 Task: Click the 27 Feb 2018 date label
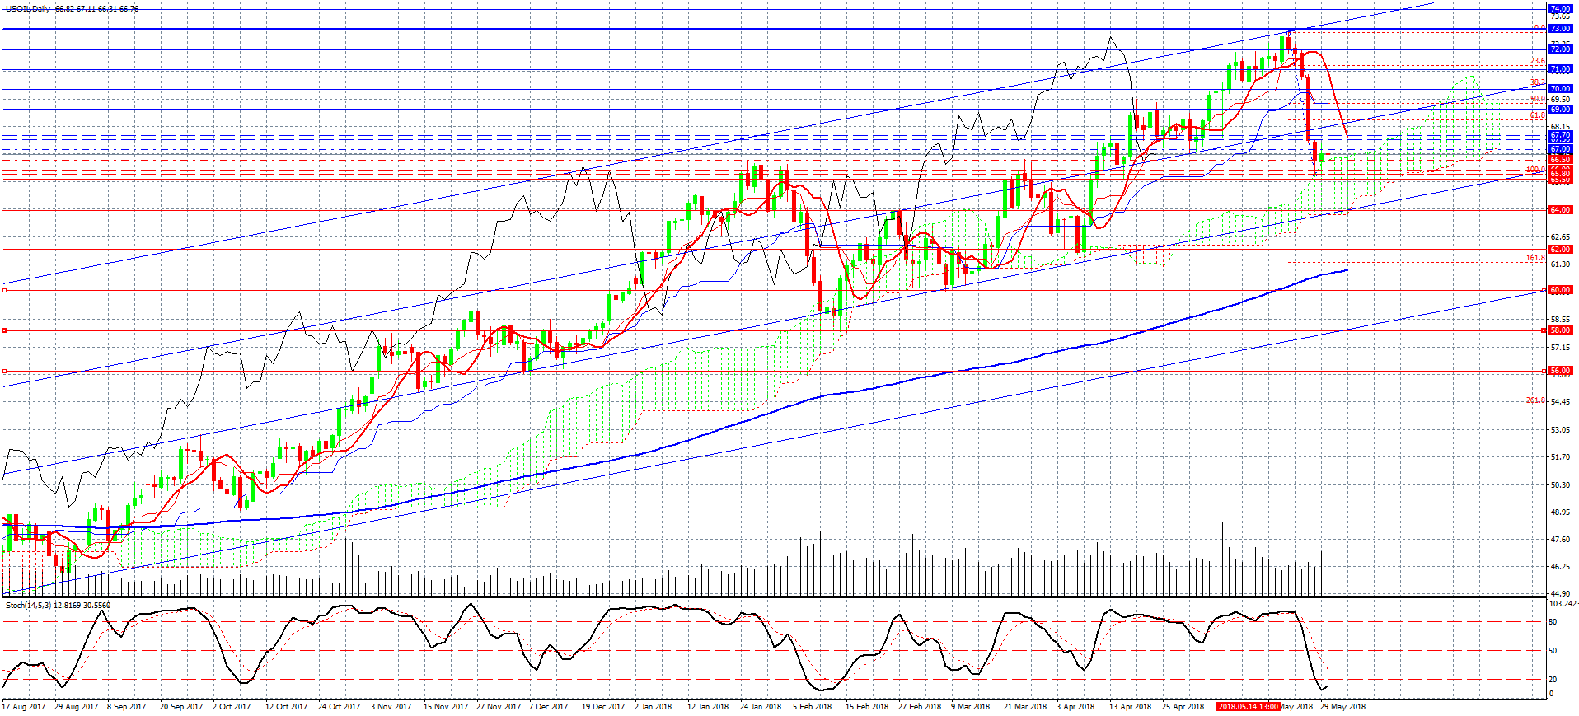920,707
